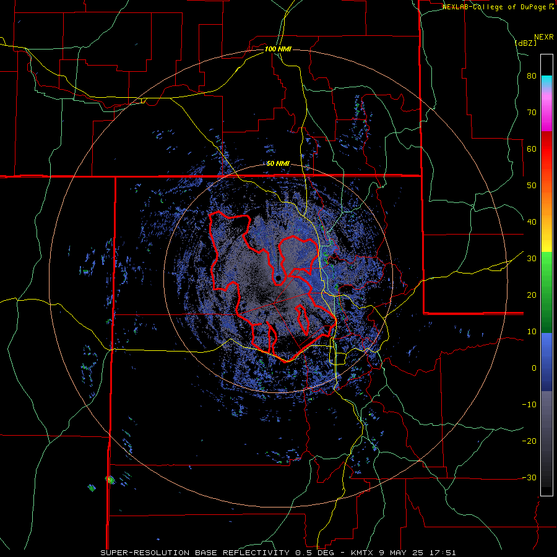
Task: Click the SUPER-RESOLUTION BASE REFLECTIVITY caption text
Action: (195, 553)
